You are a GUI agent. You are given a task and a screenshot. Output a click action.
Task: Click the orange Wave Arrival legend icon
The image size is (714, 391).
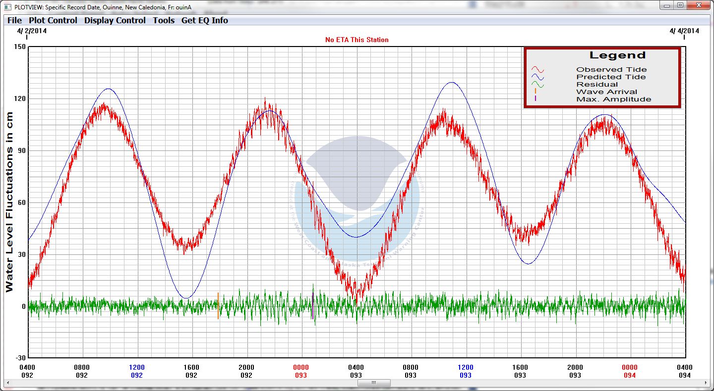point(535,92)
